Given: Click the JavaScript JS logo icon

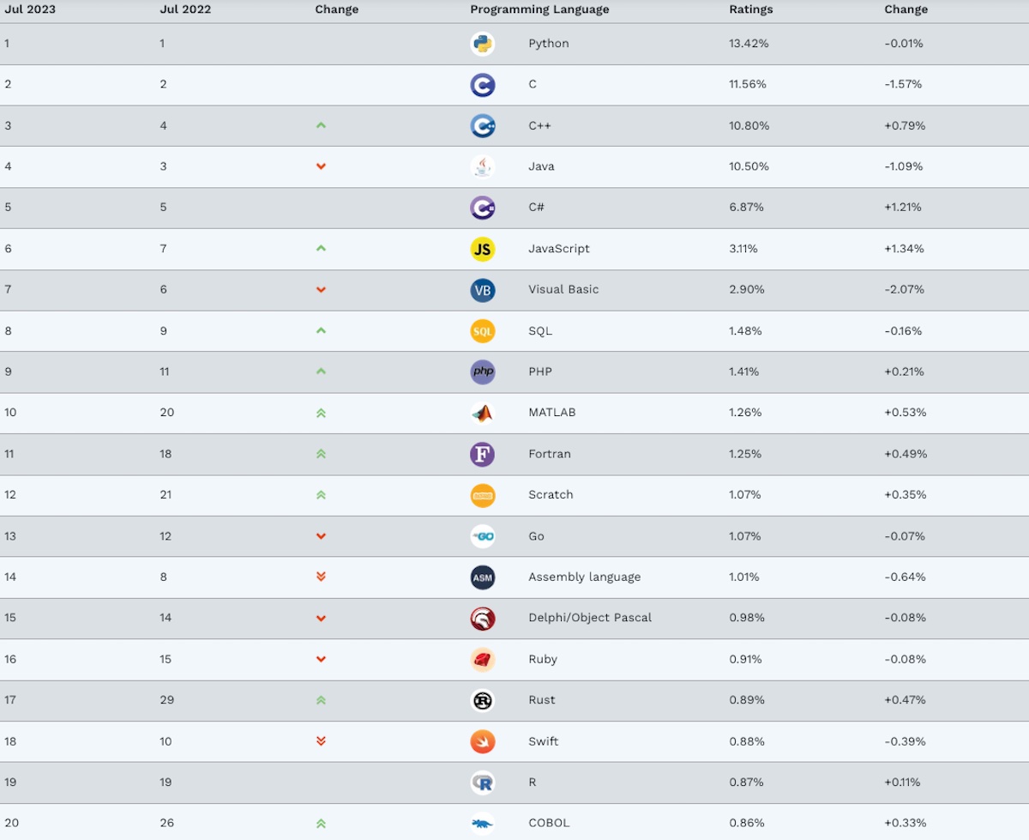Looking at the screenshot, I should coord(483,249).
